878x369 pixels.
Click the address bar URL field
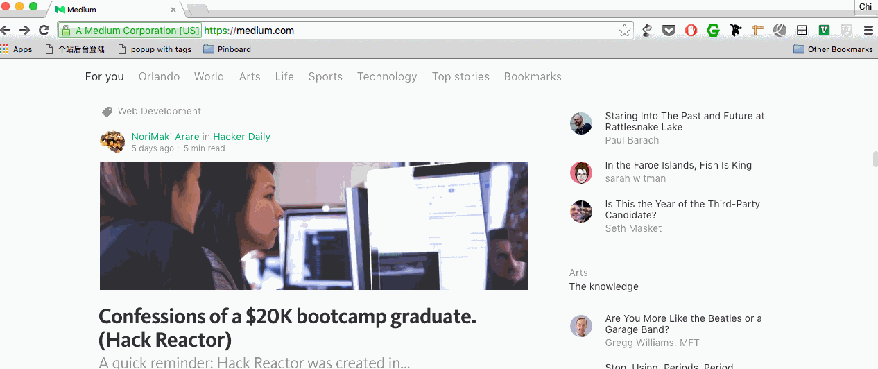(x=416, y=31)
